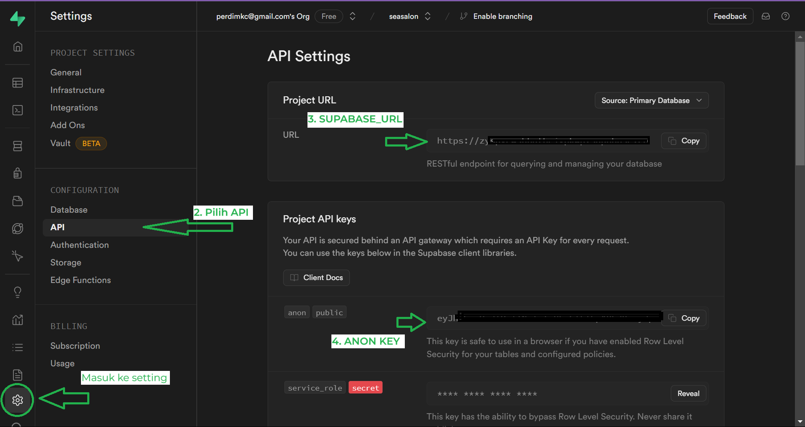Copy the anon public key
805x427 pixels.
pyautogui.click(x=684, y=318)
